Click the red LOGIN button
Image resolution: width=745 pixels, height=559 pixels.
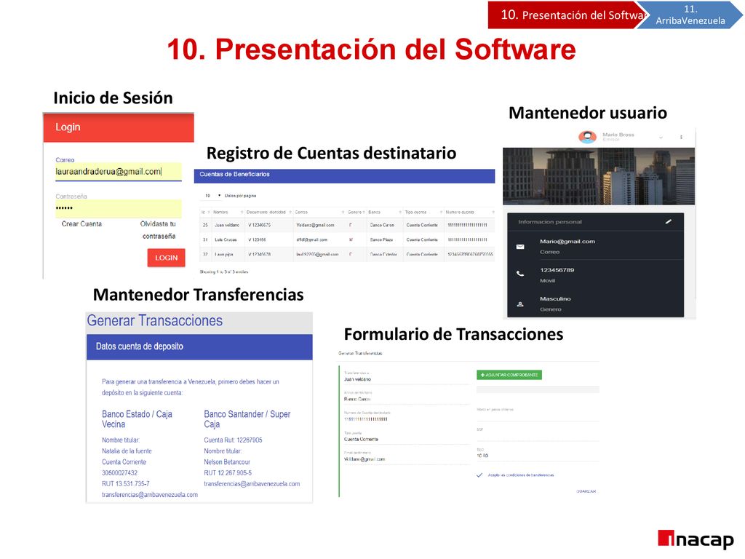tap(166, 258)
